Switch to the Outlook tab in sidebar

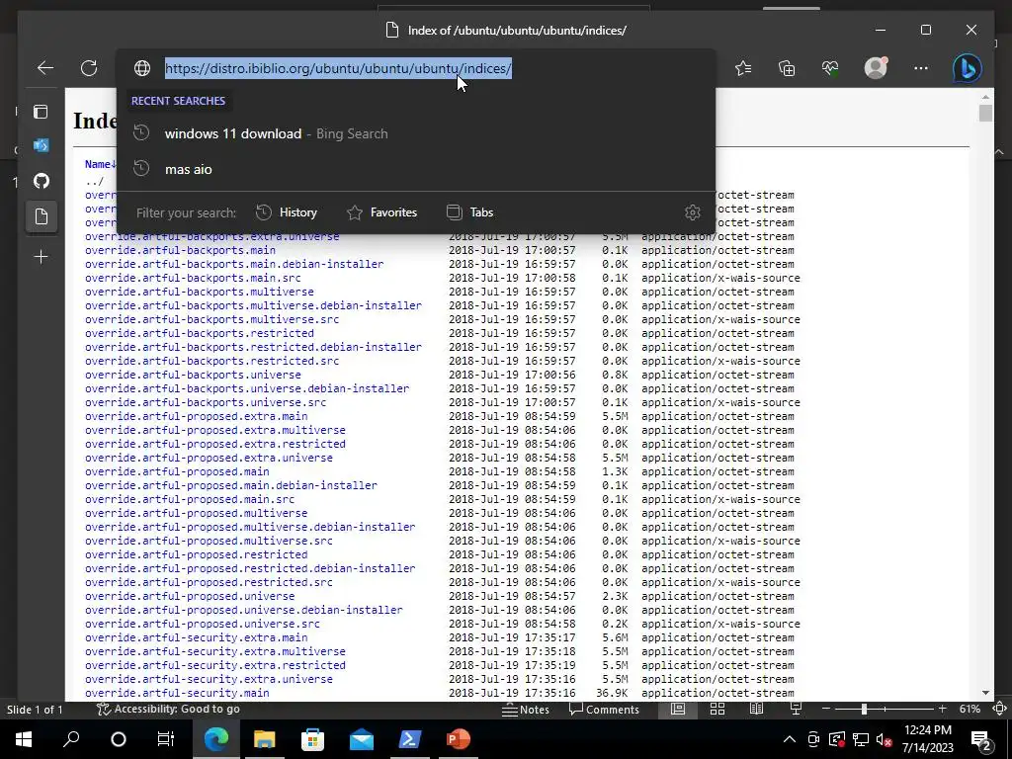[41, 146]
